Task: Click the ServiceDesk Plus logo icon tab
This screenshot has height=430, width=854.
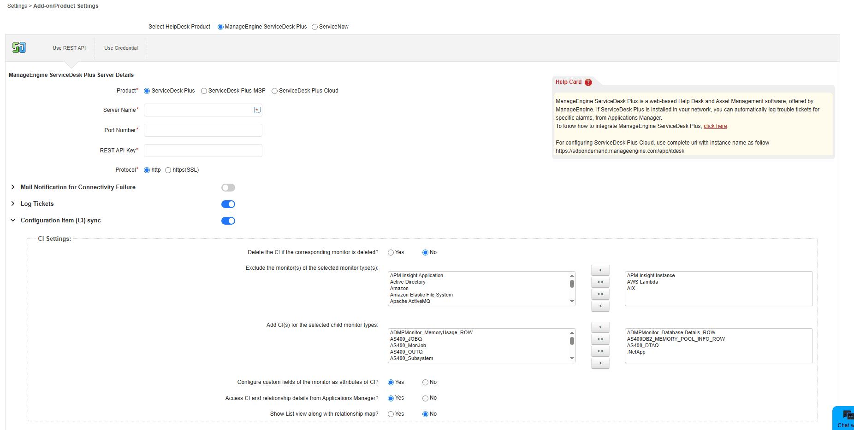Action: tap(19, 47)
